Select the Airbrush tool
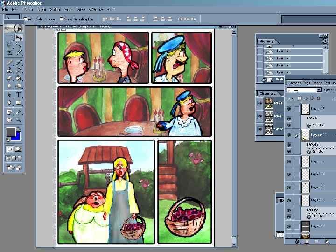This screenshot has width=336, height=252. click(9, 63)
